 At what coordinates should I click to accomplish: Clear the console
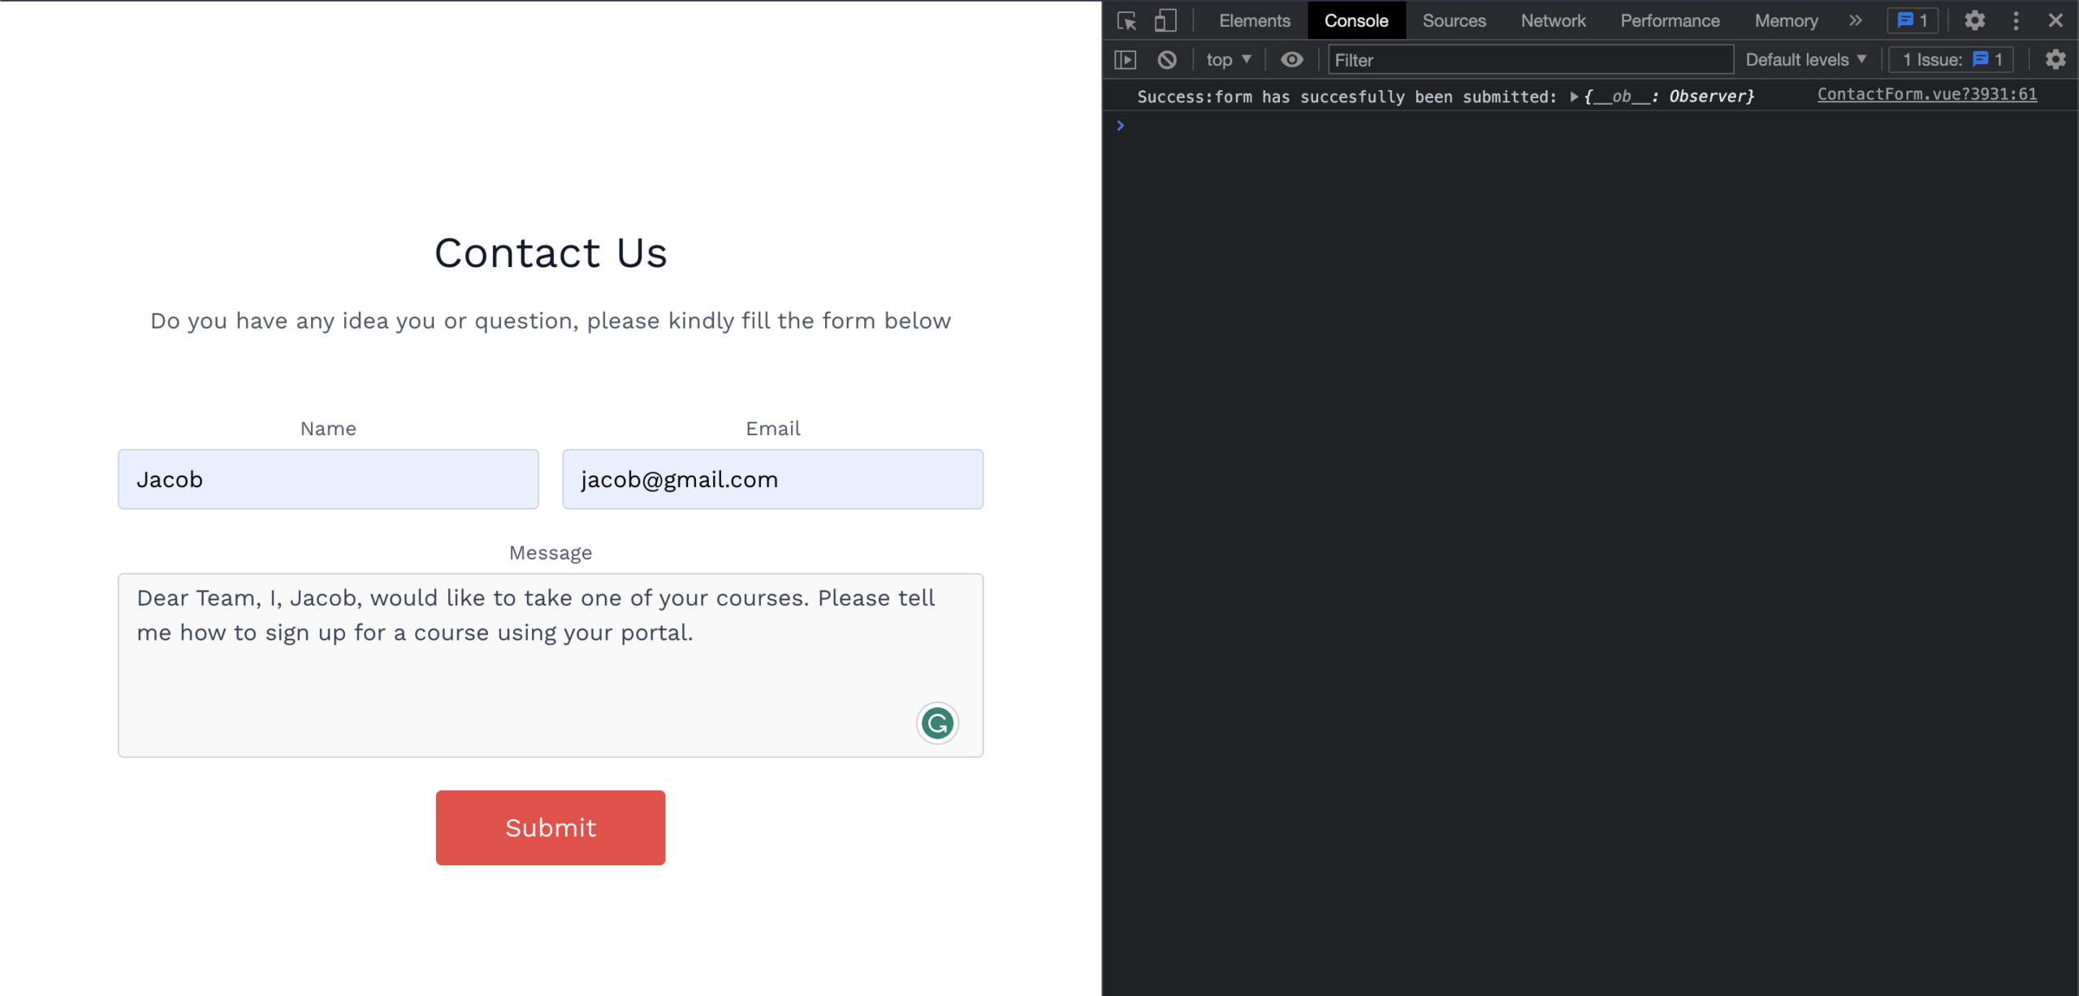[x=1167, y=59]
